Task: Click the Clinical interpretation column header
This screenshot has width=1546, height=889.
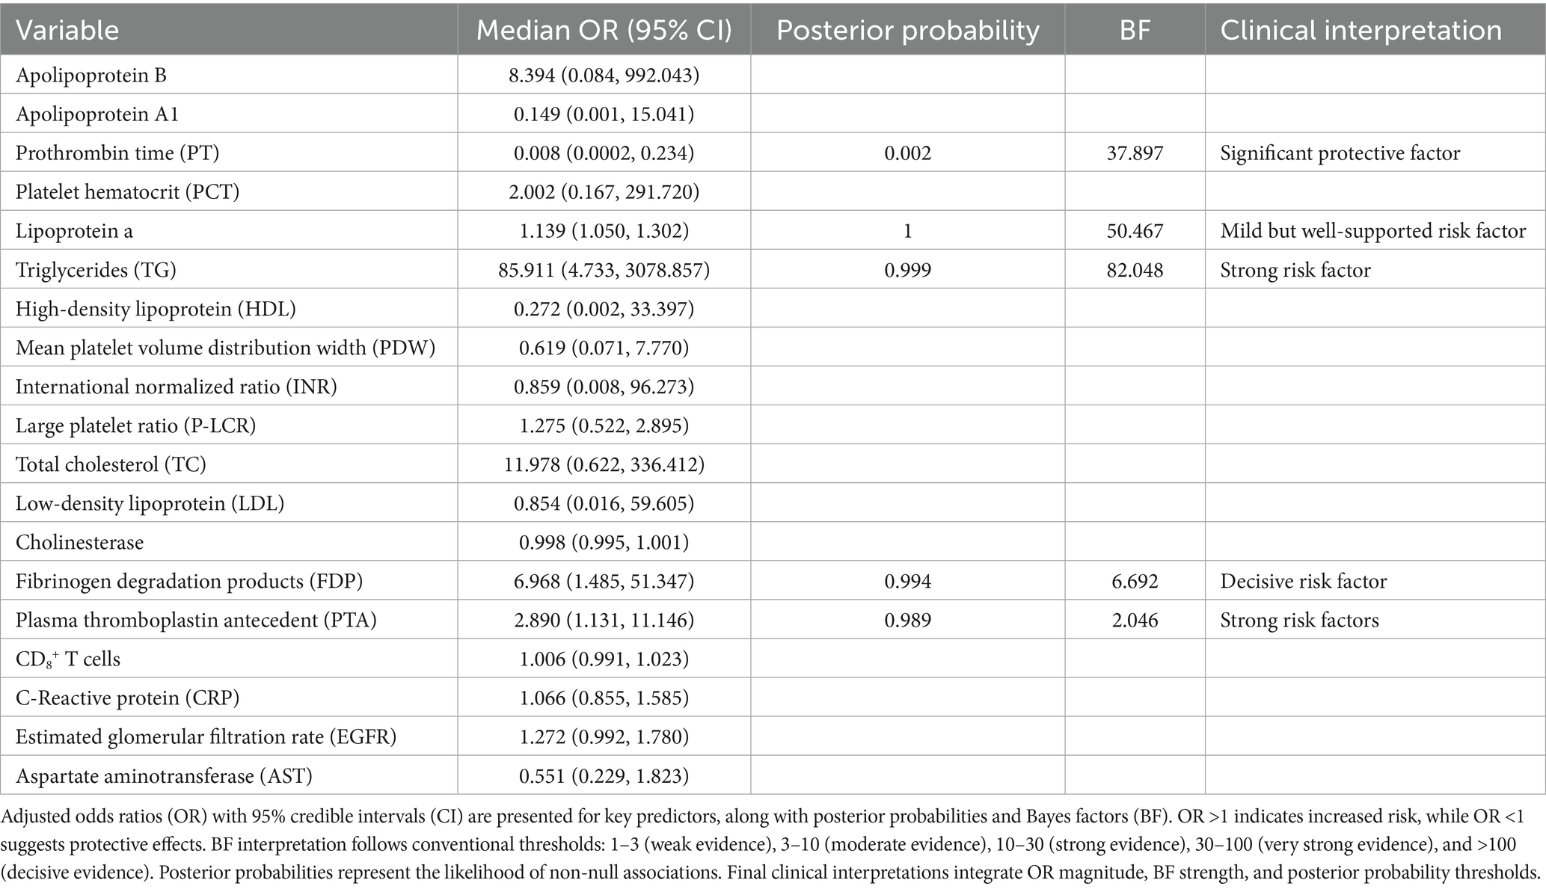Action: point(1361,31)
